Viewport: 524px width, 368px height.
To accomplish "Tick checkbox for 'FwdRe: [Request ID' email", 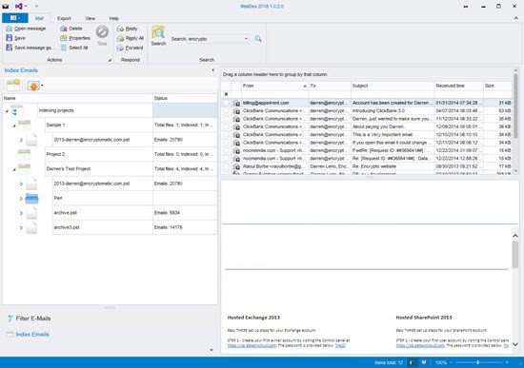I will 226,150.
